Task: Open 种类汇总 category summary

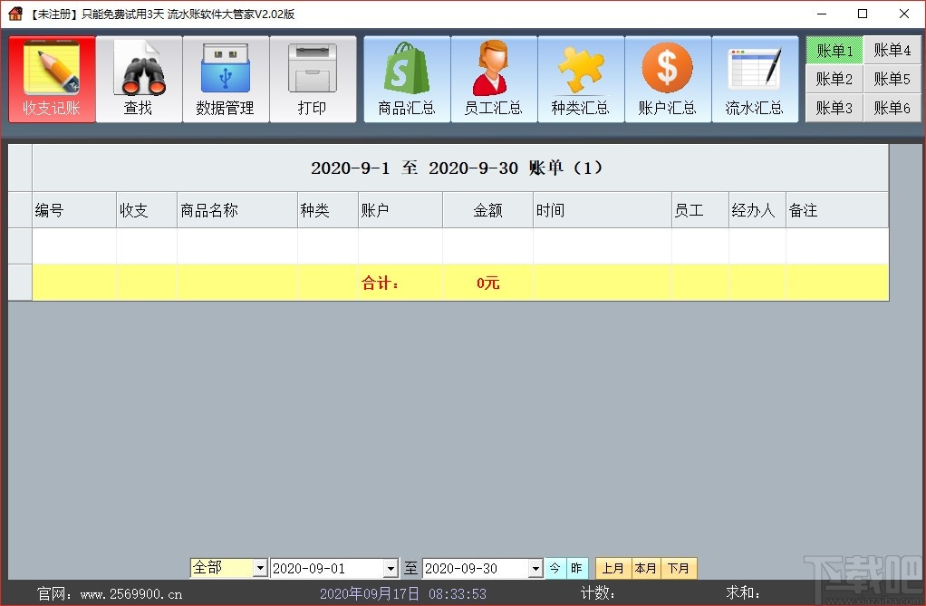Action: point(581,78)
